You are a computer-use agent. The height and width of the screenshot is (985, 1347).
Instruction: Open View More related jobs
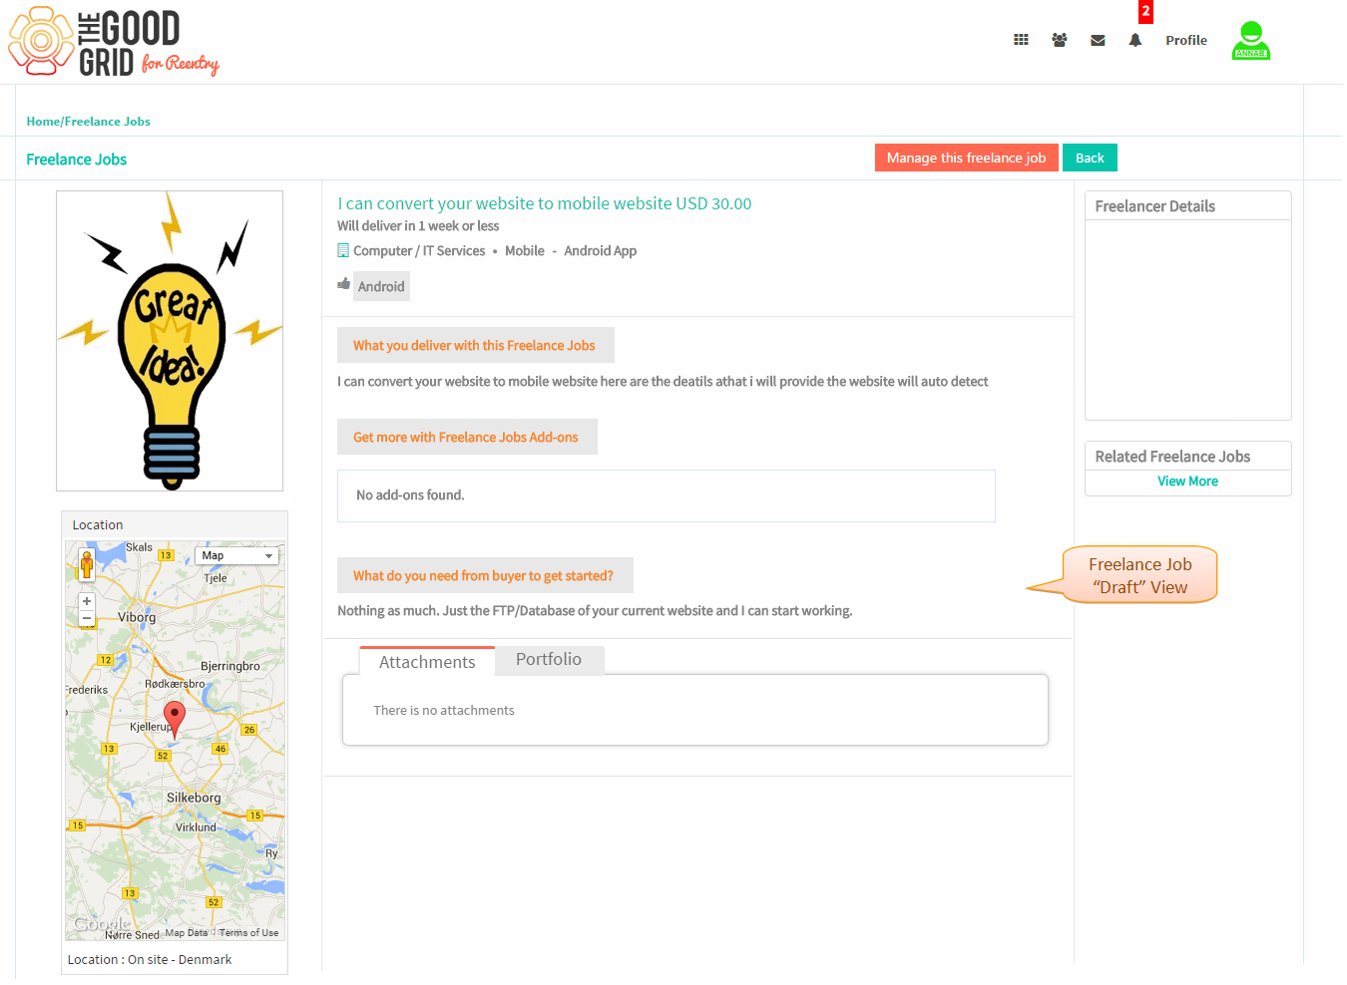point(1187,481)
